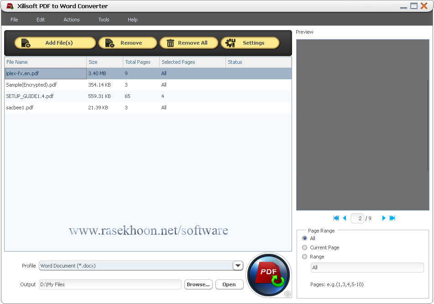The image size is (434, 304).
Task: Click the gray preview area
Action: [363, 125]
